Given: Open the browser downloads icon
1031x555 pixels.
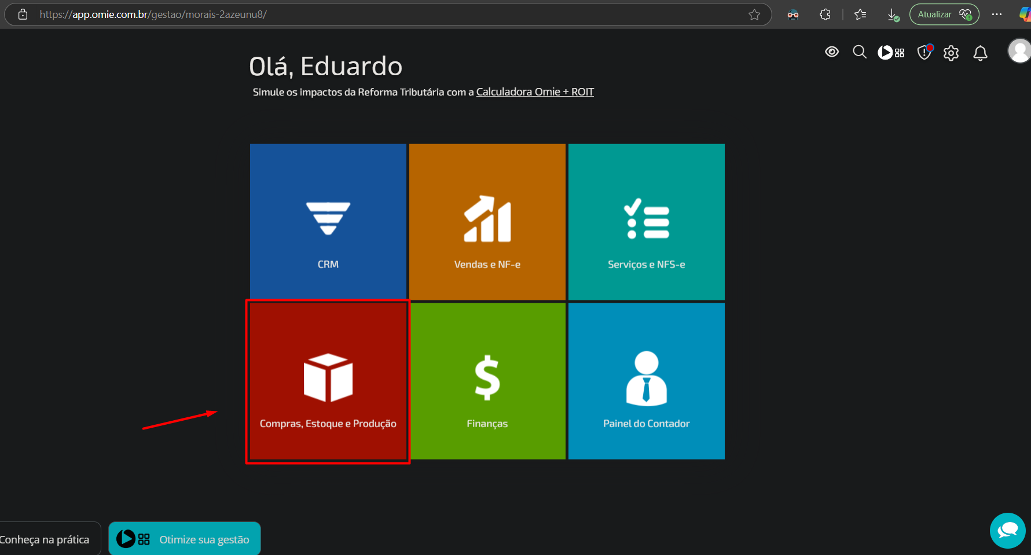Looking at the screenshot, I should tap(893, 15).
